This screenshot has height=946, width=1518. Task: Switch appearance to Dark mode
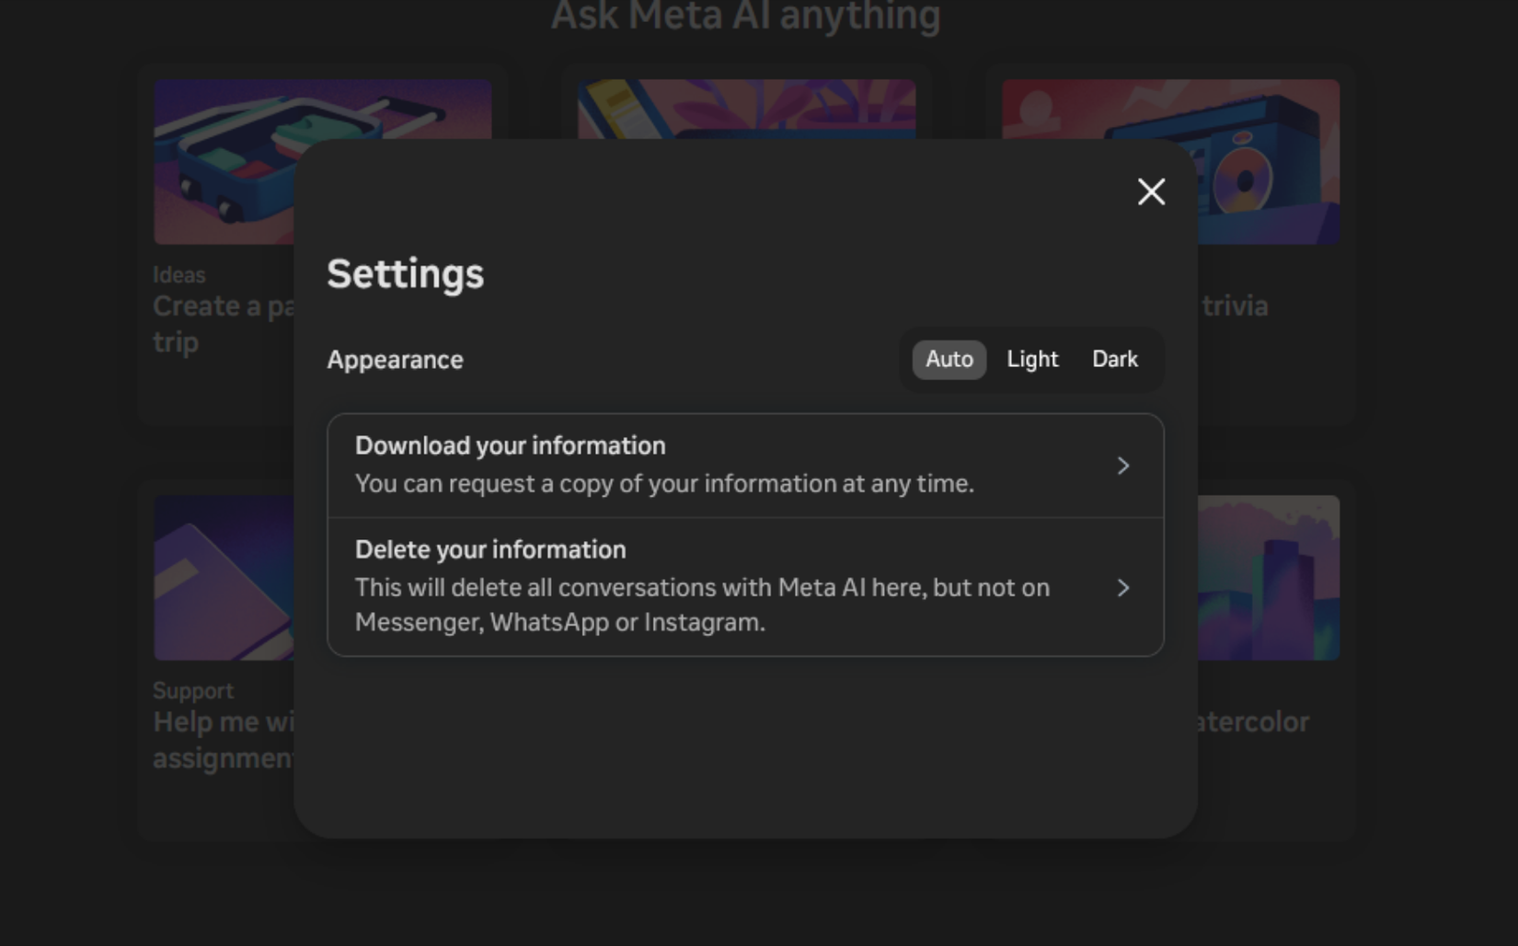coord(1114,359)
